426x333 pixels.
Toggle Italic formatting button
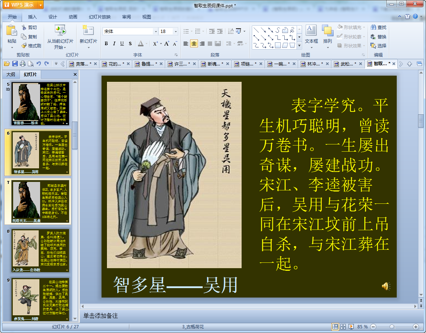tap(114, 43)
